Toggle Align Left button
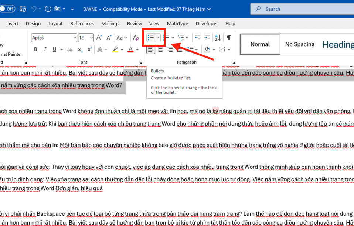Image resolution: width=354 pixels, height=226 pixels. tap(151, 49)
